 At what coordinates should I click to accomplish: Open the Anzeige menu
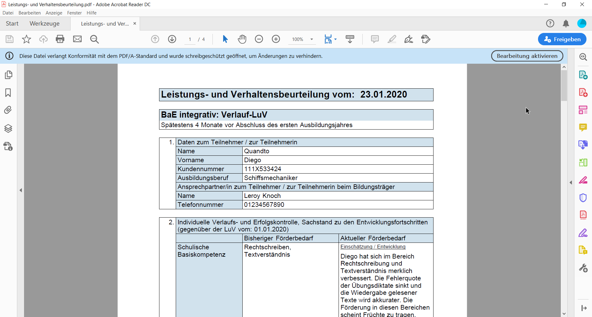tap(54, 13)
